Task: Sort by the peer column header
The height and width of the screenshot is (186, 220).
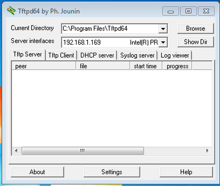Action: coord(44,66)
